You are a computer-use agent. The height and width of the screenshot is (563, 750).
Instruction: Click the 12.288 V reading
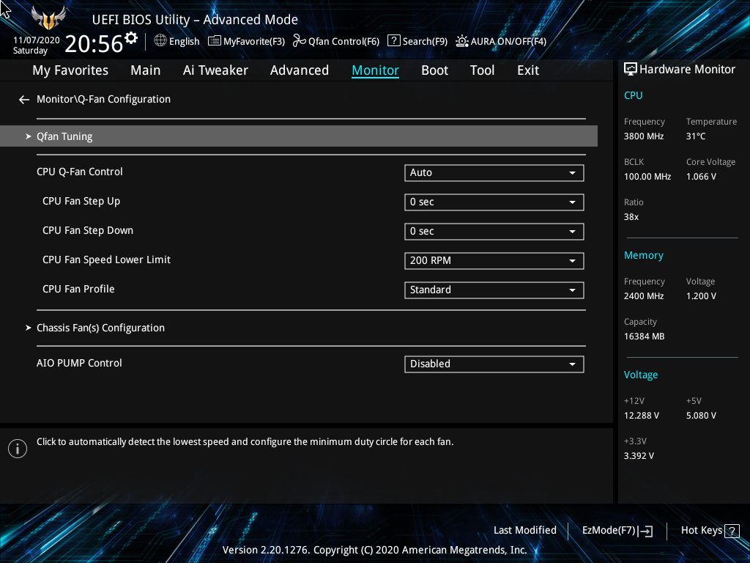coord(642,416)
